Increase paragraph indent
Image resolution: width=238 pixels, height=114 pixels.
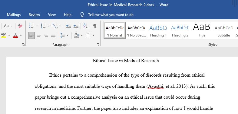pyautogui.click(x=76, y=26)
